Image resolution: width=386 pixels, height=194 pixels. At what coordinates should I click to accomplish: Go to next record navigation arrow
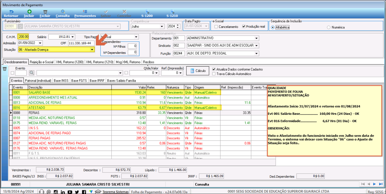(x=374, y=184)
